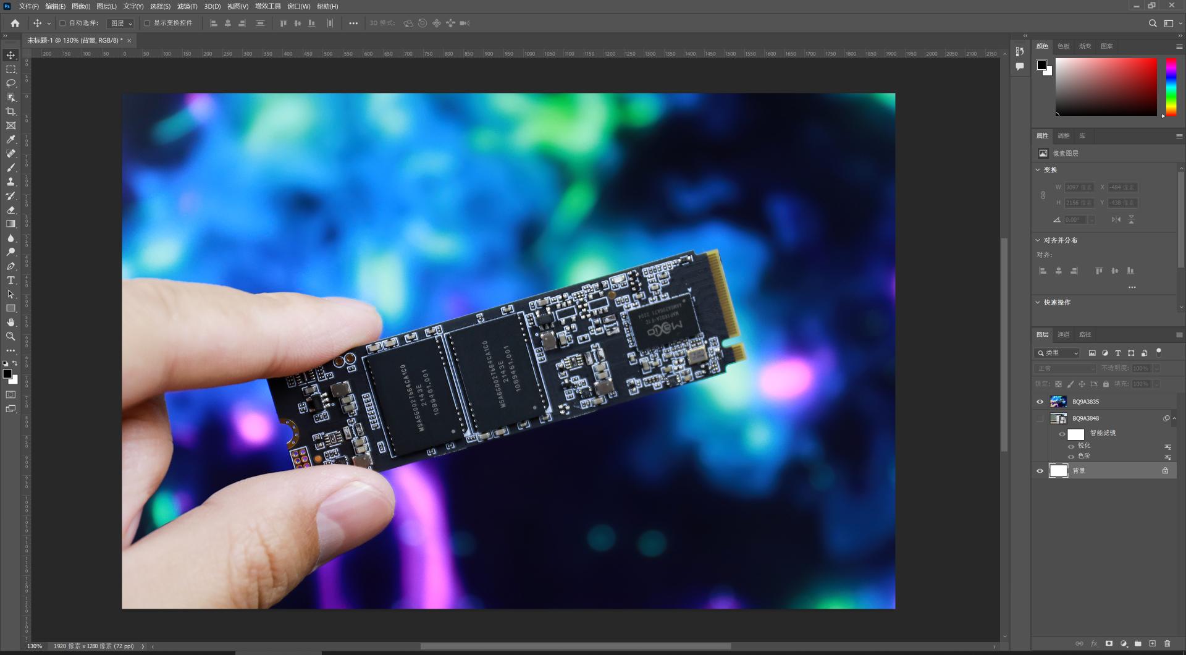Select the Lasso tool

click(x=11, y=83)
